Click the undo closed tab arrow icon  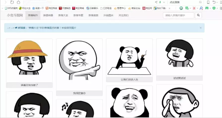click(x=214, y=2)
